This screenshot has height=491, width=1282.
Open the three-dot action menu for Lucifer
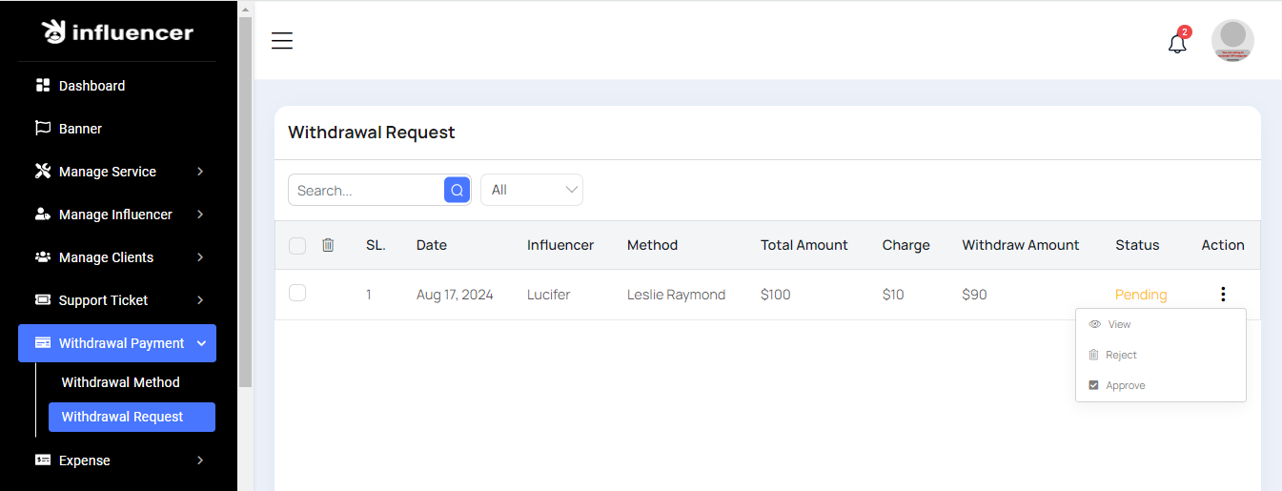1223,295
